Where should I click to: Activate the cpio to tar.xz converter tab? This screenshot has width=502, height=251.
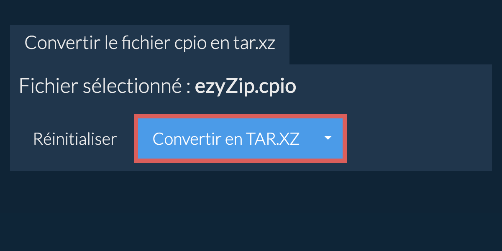pos(150,44)
